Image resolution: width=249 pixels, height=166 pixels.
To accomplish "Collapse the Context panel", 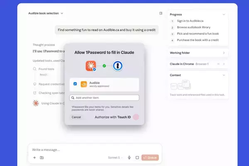I will pyautogui.click(x=224, y=75).
